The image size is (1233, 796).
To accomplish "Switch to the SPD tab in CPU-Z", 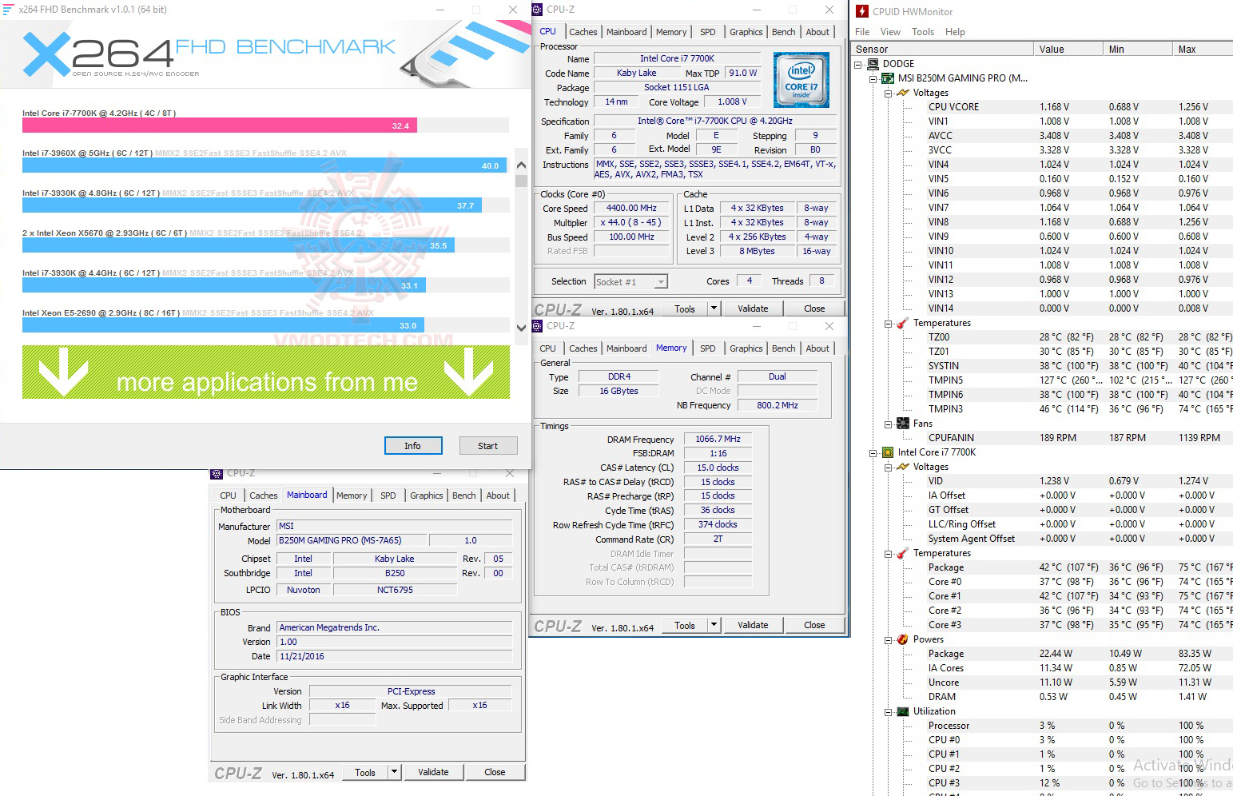I will pos(708,348).
